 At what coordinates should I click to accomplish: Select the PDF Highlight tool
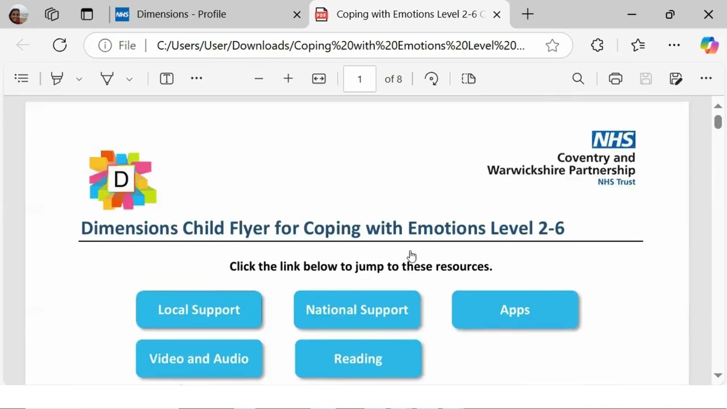pos(57,79)
